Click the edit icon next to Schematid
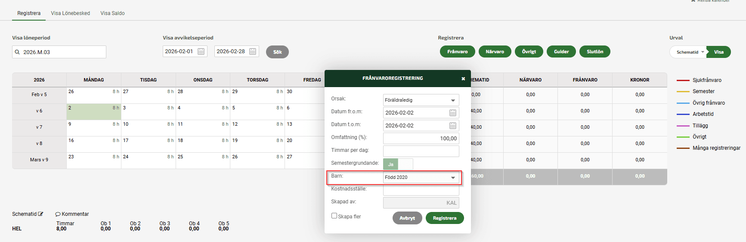The image size is (746, 242). coord(40,214)
